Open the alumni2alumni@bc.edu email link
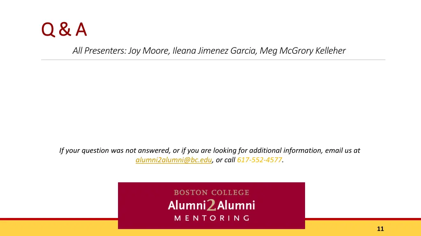Screen dimensions: 421x236 [173, 160]
